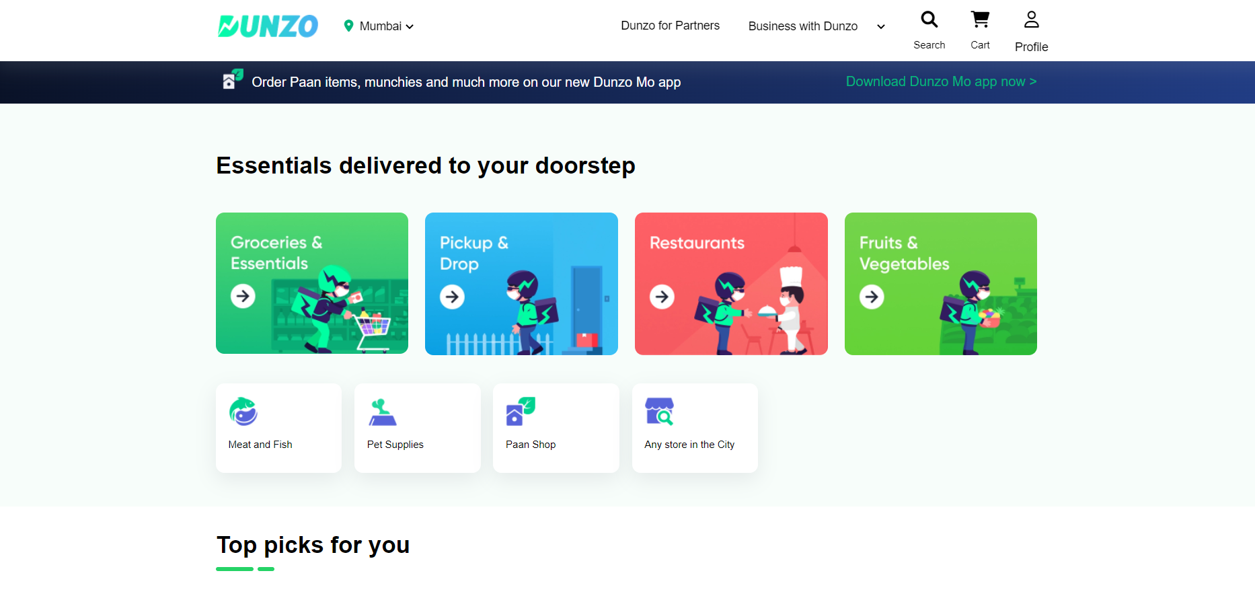Click the Search magnifier icon
The height and width of the screenshot is (600, 1255).
click(929, 20)
